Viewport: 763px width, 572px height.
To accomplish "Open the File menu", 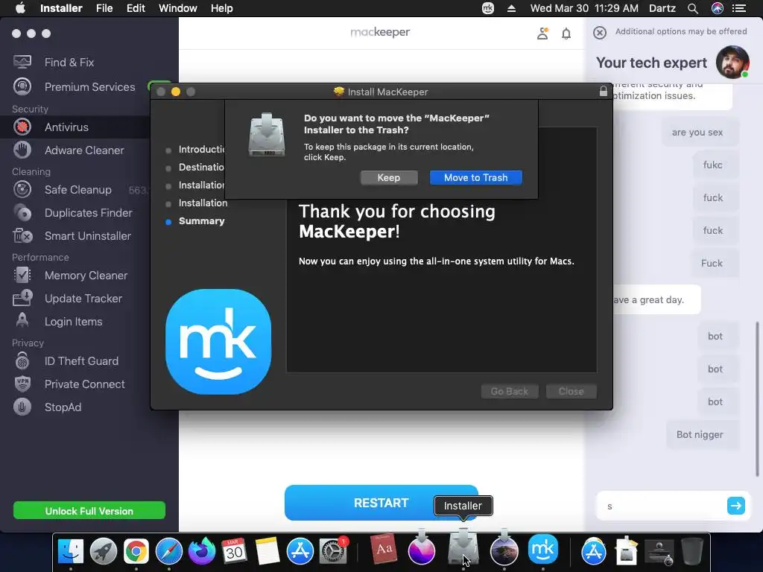I will pyautogui.click(x=104, y=8).
